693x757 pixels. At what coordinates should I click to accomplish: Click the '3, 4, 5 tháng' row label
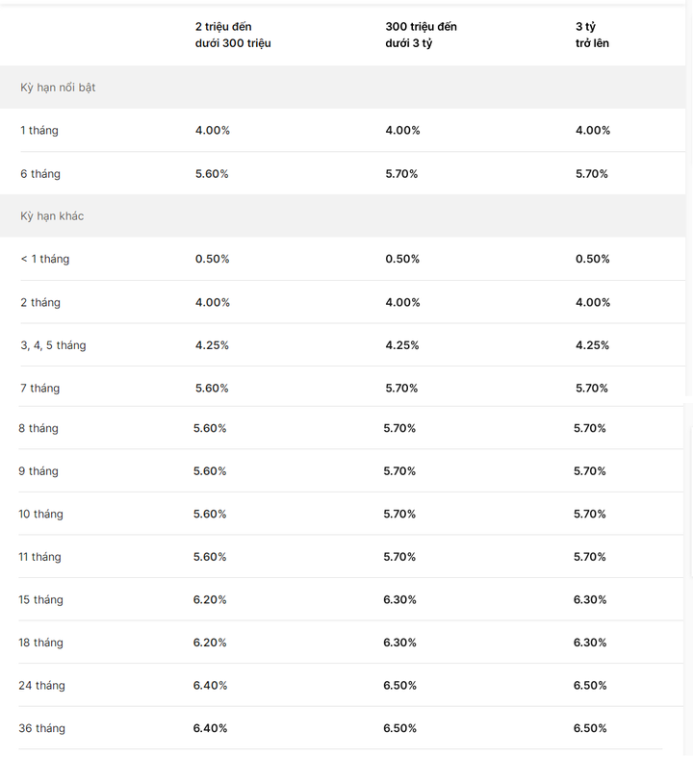(x=53, y=345)
